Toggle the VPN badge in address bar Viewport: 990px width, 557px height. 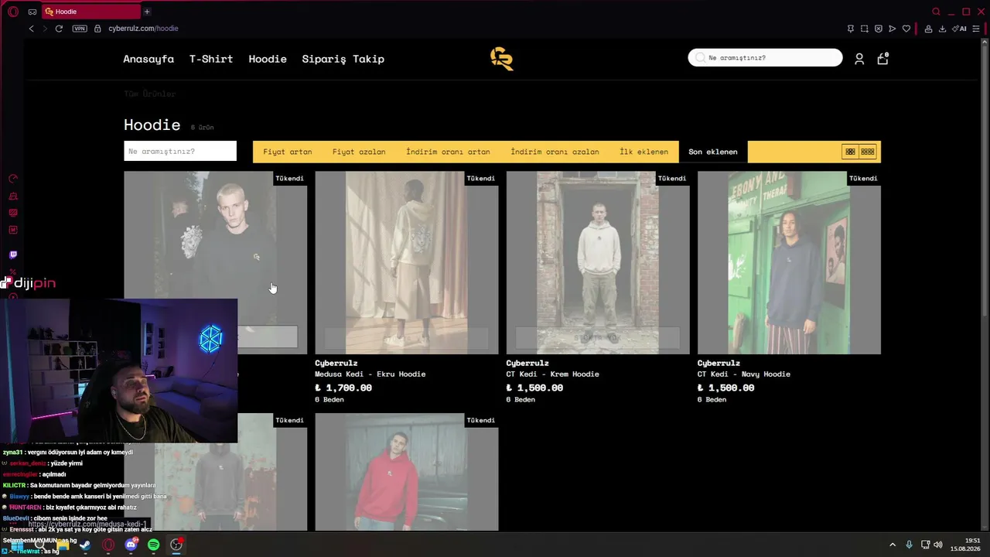click(x=80, y=29)
